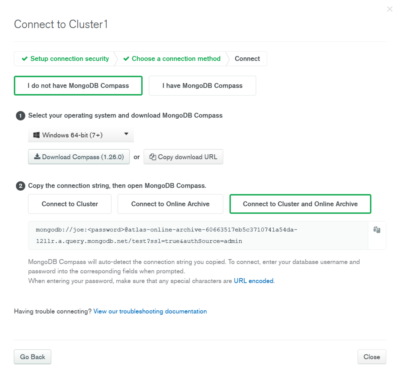Return to Choose a connection method step
397x374 pixels.
pyautogui.click(x=172, y=59)
